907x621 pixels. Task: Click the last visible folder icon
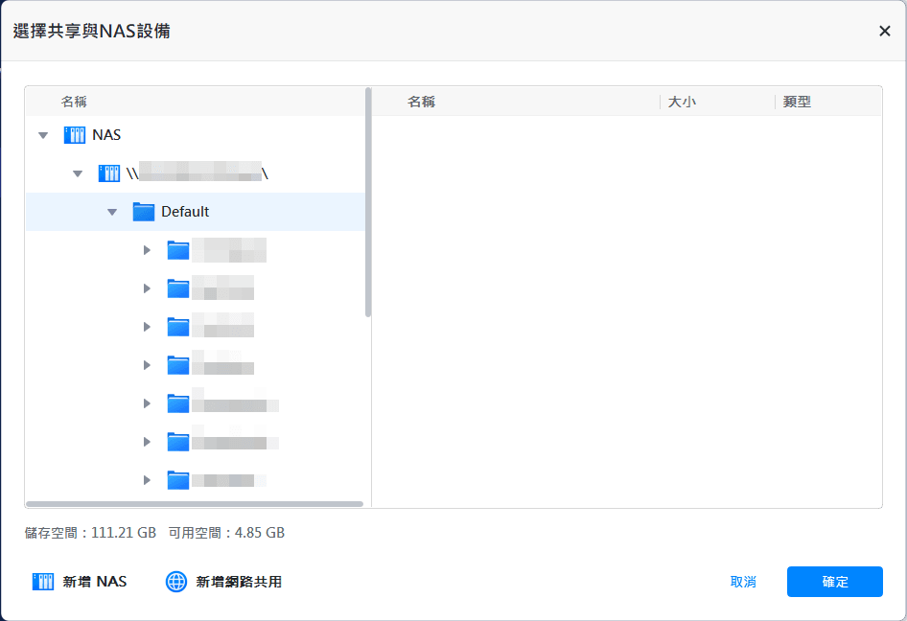178,480
